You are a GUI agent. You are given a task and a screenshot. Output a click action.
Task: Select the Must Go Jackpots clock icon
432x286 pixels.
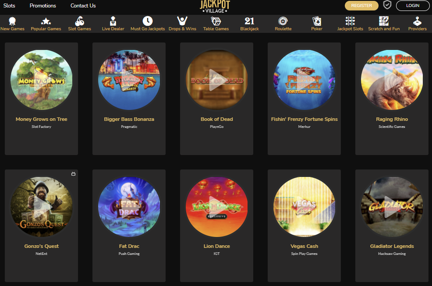(x=148, y=21)
